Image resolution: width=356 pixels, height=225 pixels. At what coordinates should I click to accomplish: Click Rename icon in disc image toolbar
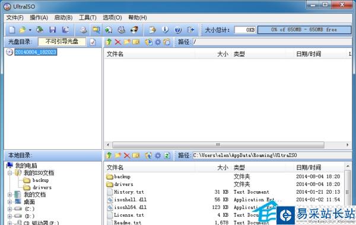(x=136, y=42)
